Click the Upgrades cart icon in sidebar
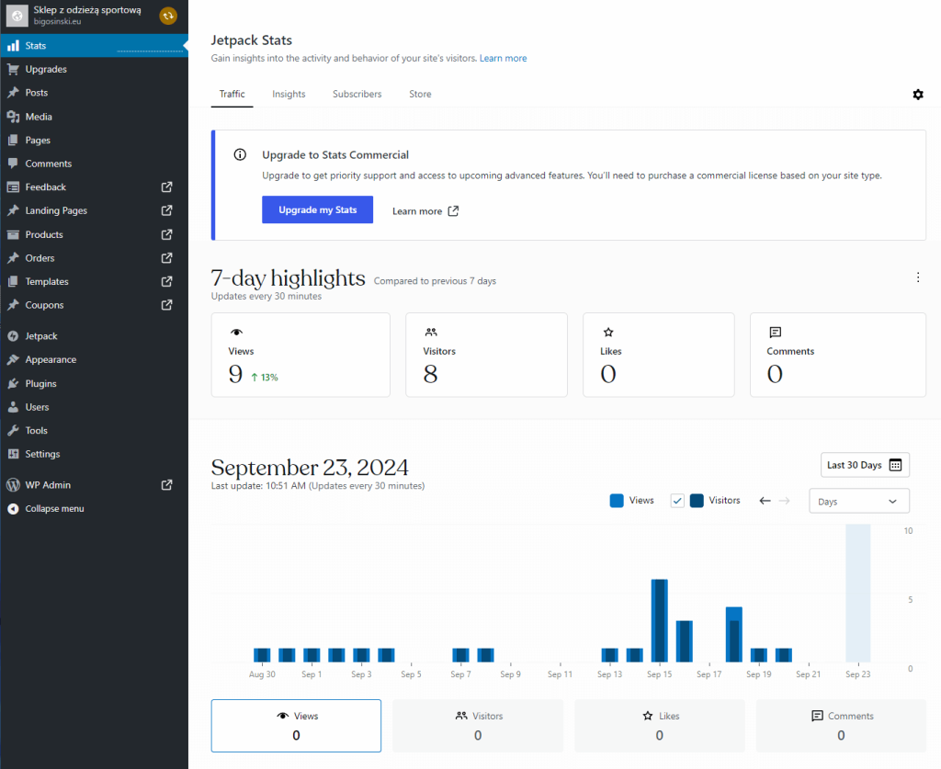This screenshot has width=941, height=769. (x=13, y=69)
